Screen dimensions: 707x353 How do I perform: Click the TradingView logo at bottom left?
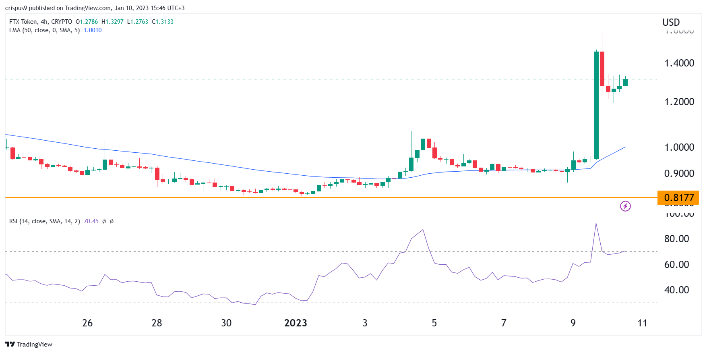[x=10, y=344]
